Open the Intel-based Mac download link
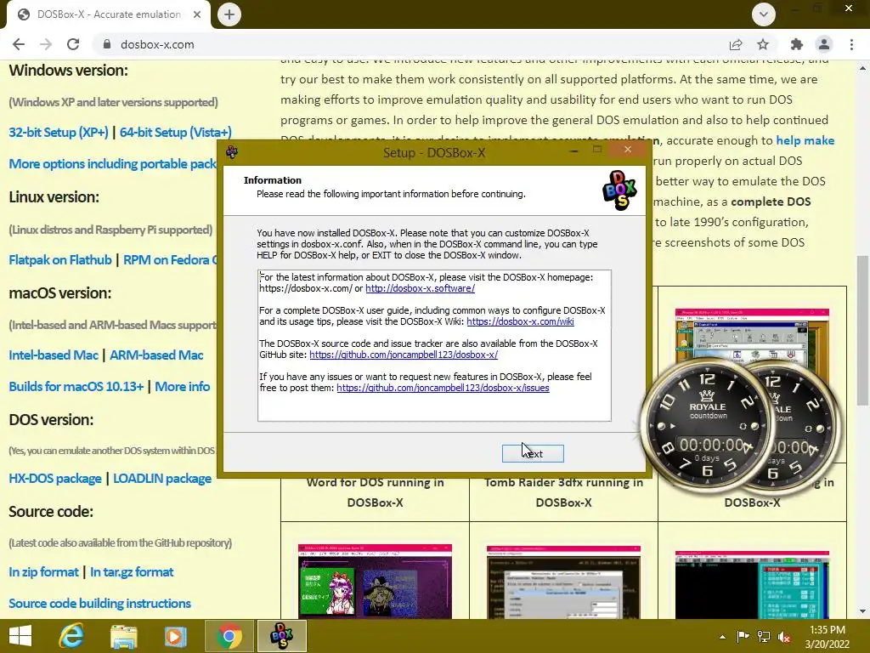 [x=54, y=355]
